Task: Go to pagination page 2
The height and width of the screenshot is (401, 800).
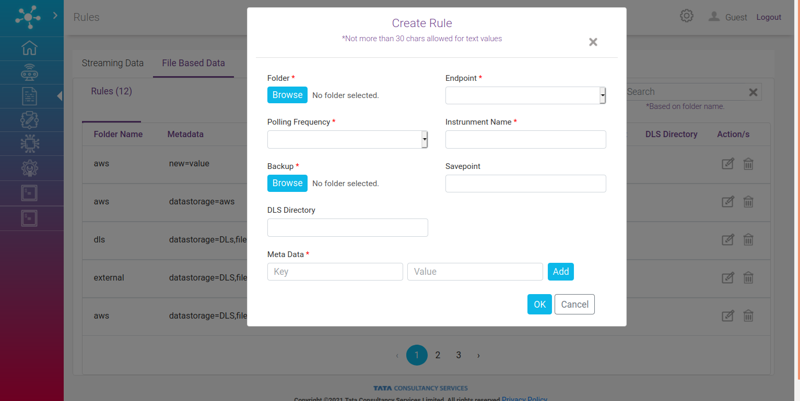Action: coord(438,355)
